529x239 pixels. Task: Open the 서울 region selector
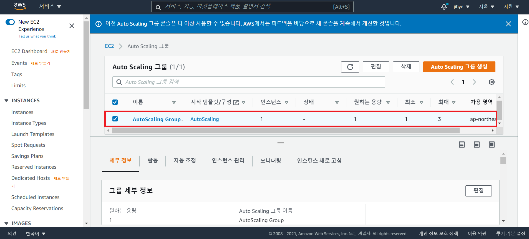487,7
